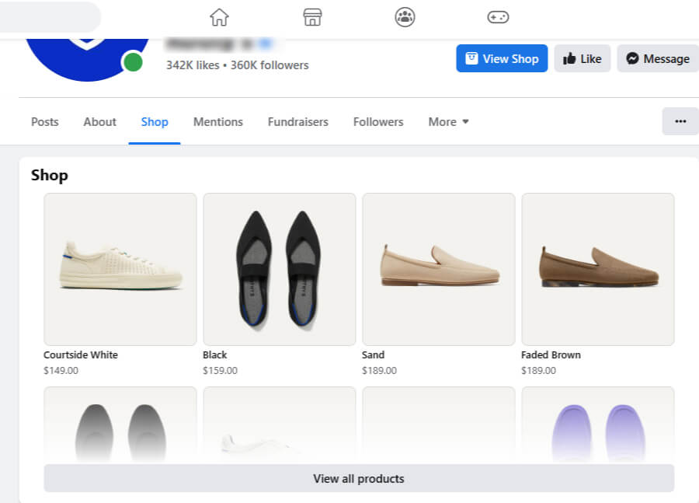Switch to the About tab
Viewport: 699px width, 503px height.
[x=100, y=122]
